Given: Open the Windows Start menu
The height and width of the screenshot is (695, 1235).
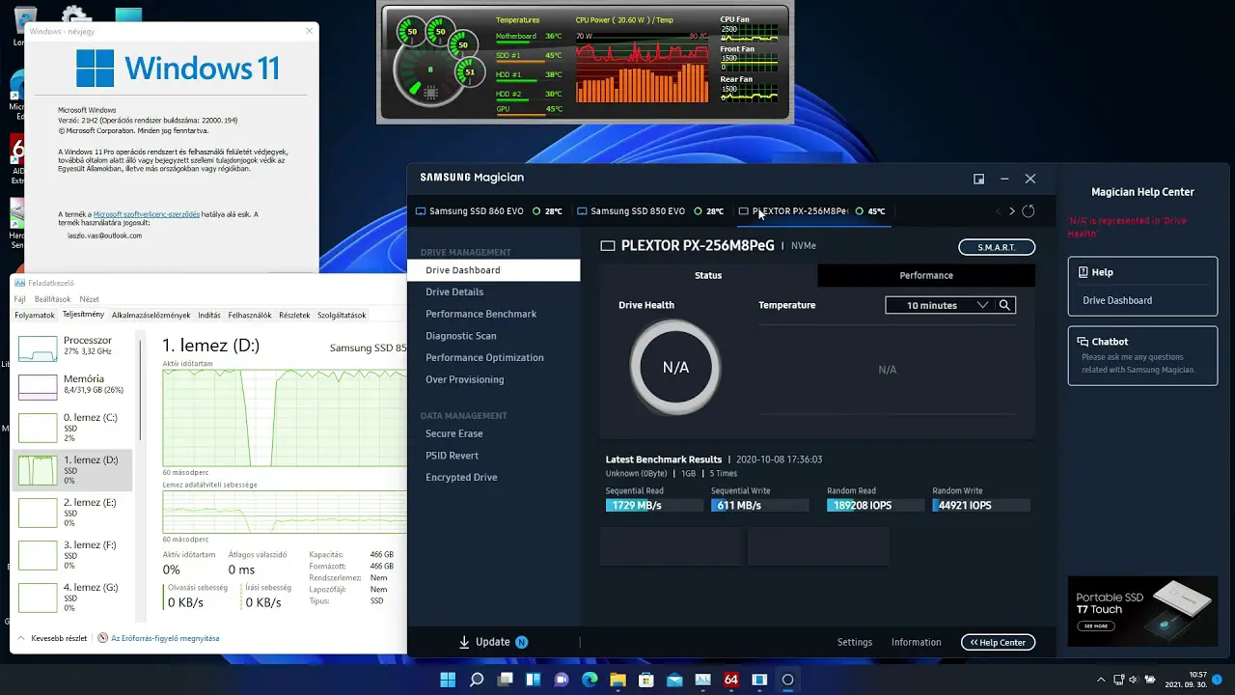Looking at the screenshot, I should [448, 681].
